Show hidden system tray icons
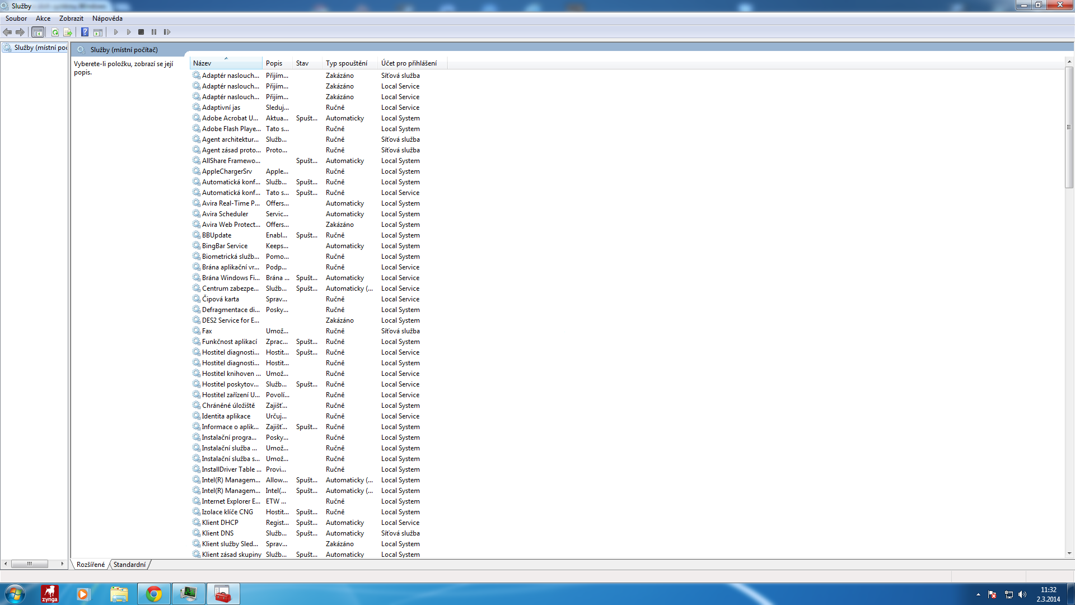Viewport: 1075px width, 605px height. click(978, 594)
